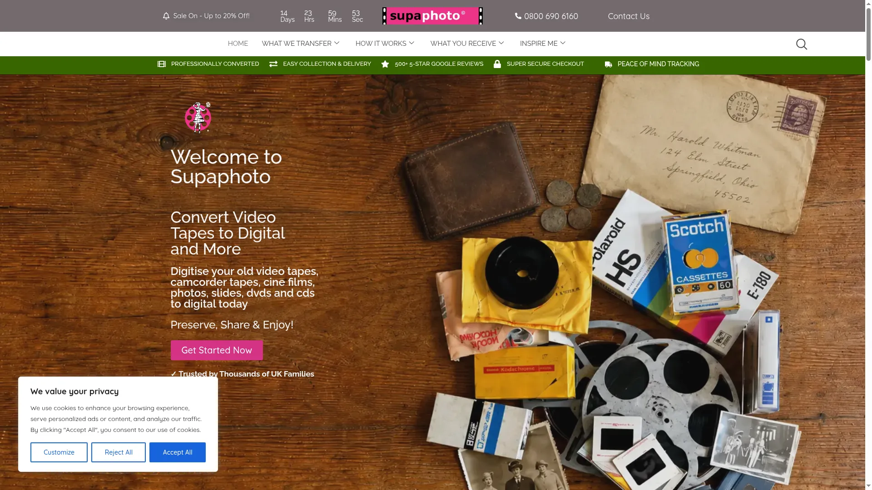Click the Get Started Now button
The image size is (872, 490).
coord(217,350)
